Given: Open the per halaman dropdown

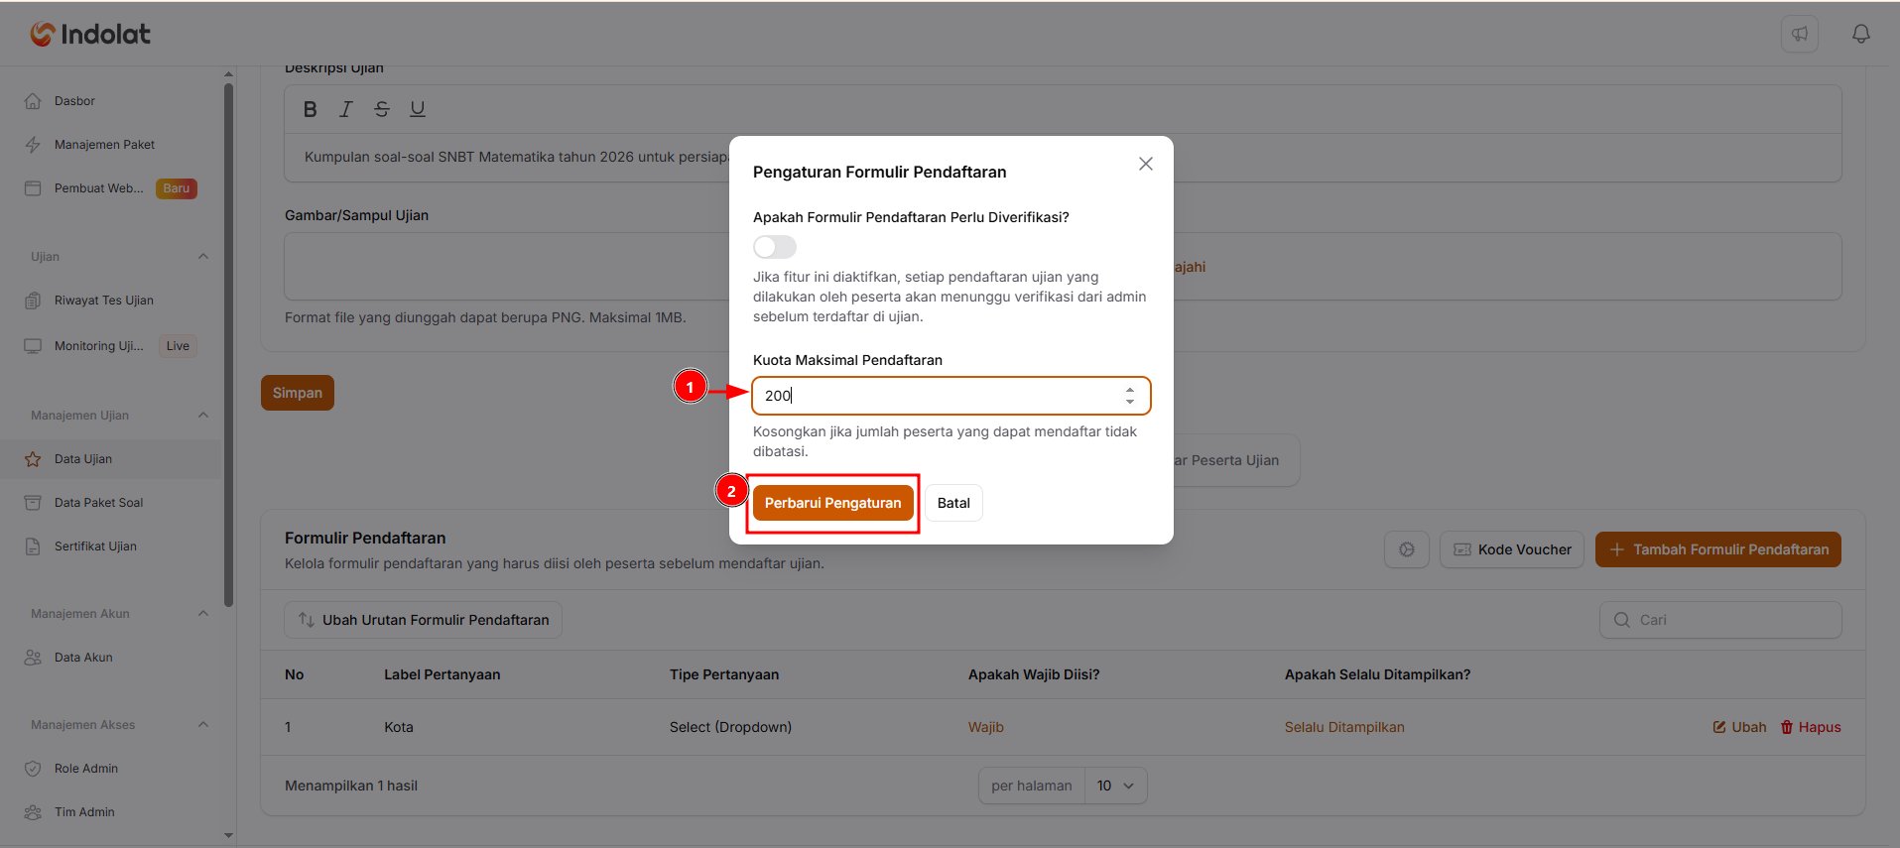Looking at the screenshot, I should [1116, 786].
